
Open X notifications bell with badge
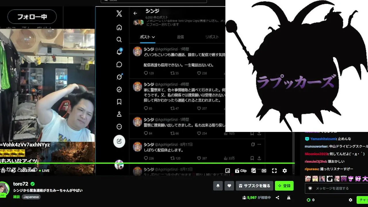(x=119, y=52)
